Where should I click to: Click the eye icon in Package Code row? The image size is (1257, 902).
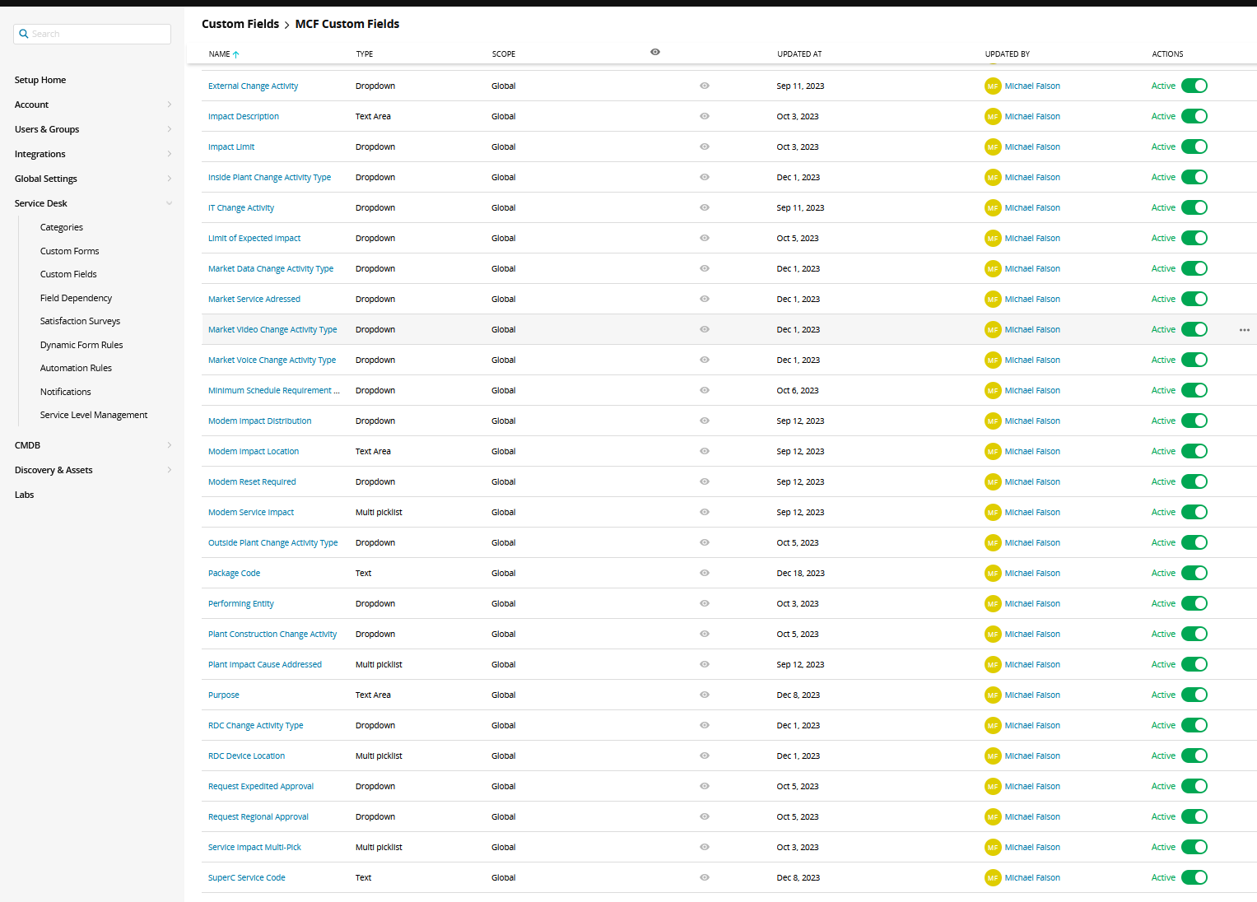point(705,573)
